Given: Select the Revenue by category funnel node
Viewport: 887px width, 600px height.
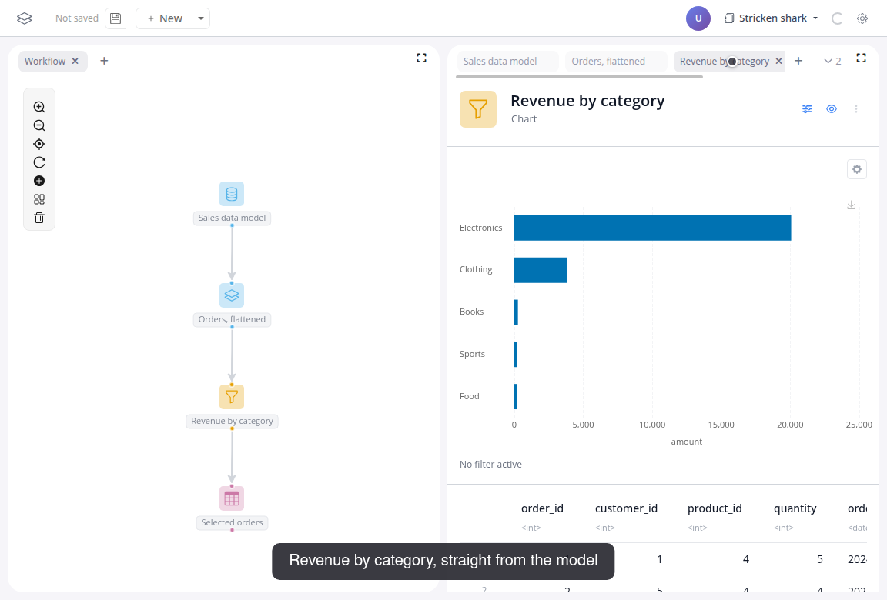Looking at the screenshot, I should coord(232,397).
